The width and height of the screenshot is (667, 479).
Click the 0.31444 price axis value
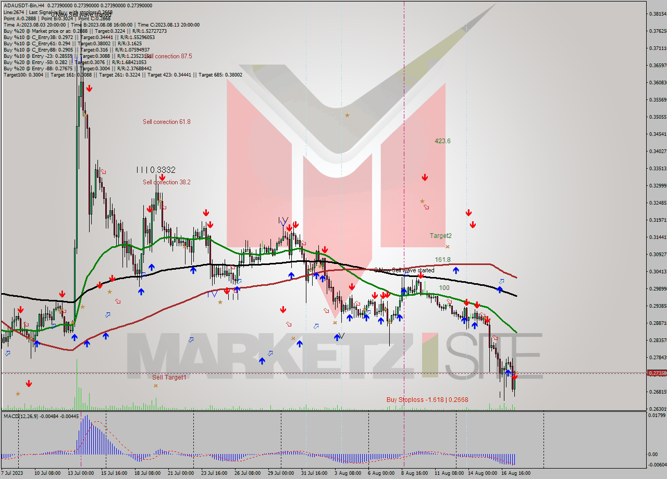coord(658,237)
